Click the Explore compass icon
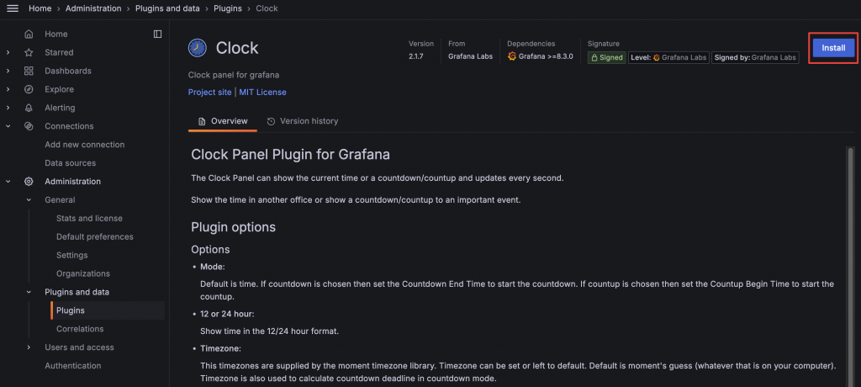 (29, 89)
